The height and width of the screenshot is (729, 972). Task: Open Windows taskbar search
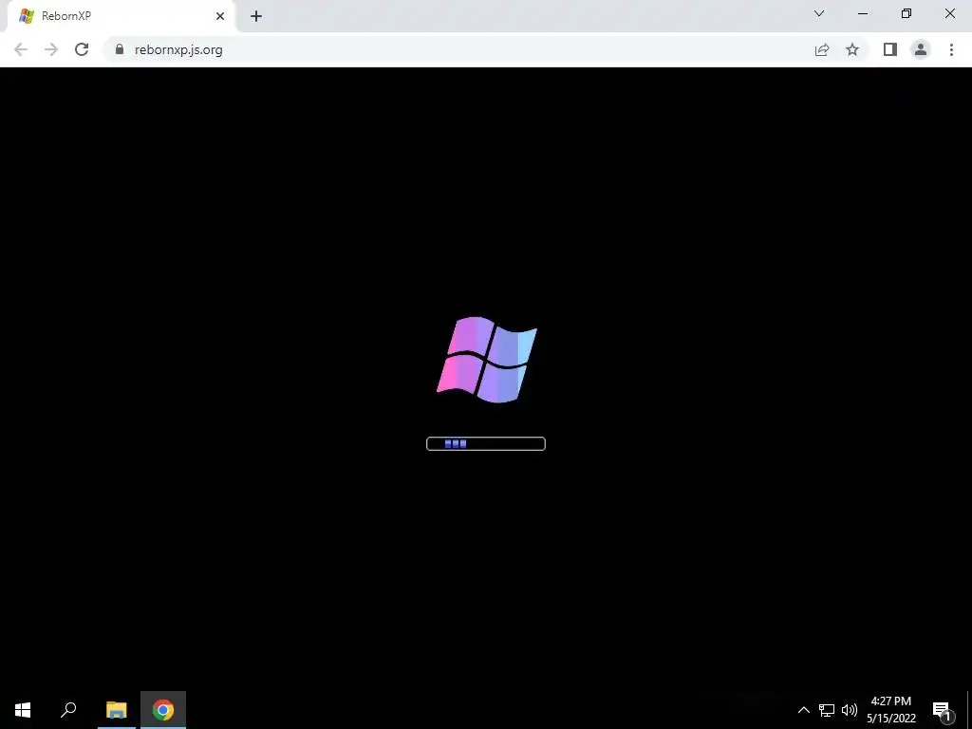click(x=68, y=710)
